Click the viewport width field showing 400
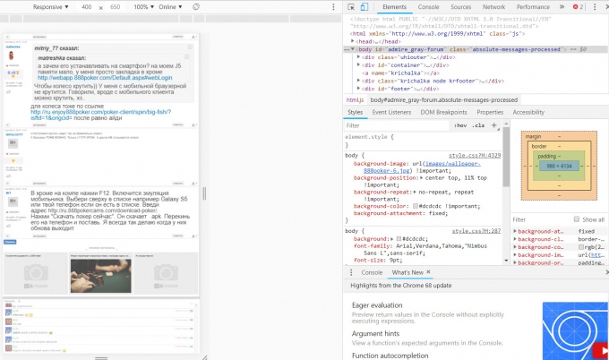609x360 pixels. click(86, 7)
